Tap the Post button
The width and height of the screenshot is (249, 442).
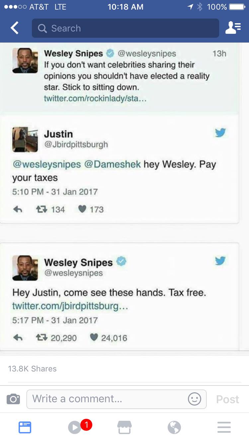point(227,399)
